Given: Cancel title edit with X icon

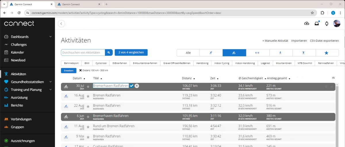Looking at the screenshot, I should (137, 86).
